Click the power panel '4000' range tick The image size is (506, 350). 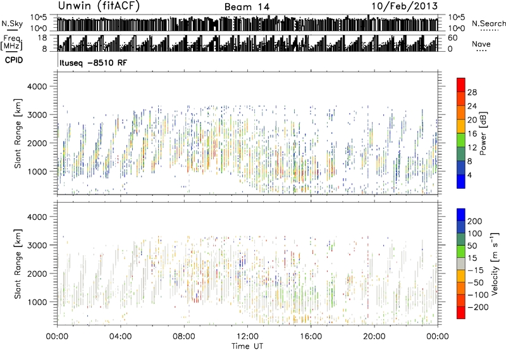click(37, 87)
